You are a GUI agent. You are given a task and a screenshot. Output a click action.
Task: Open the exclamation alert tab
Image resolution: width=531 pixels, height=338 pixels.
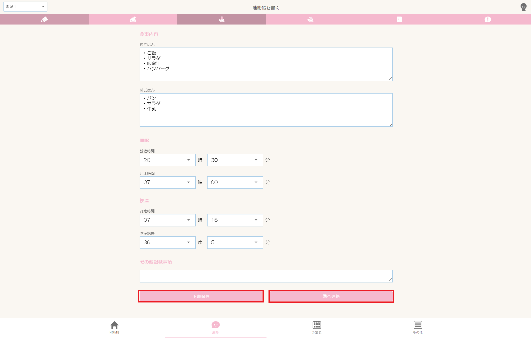[x=488, y=19]
